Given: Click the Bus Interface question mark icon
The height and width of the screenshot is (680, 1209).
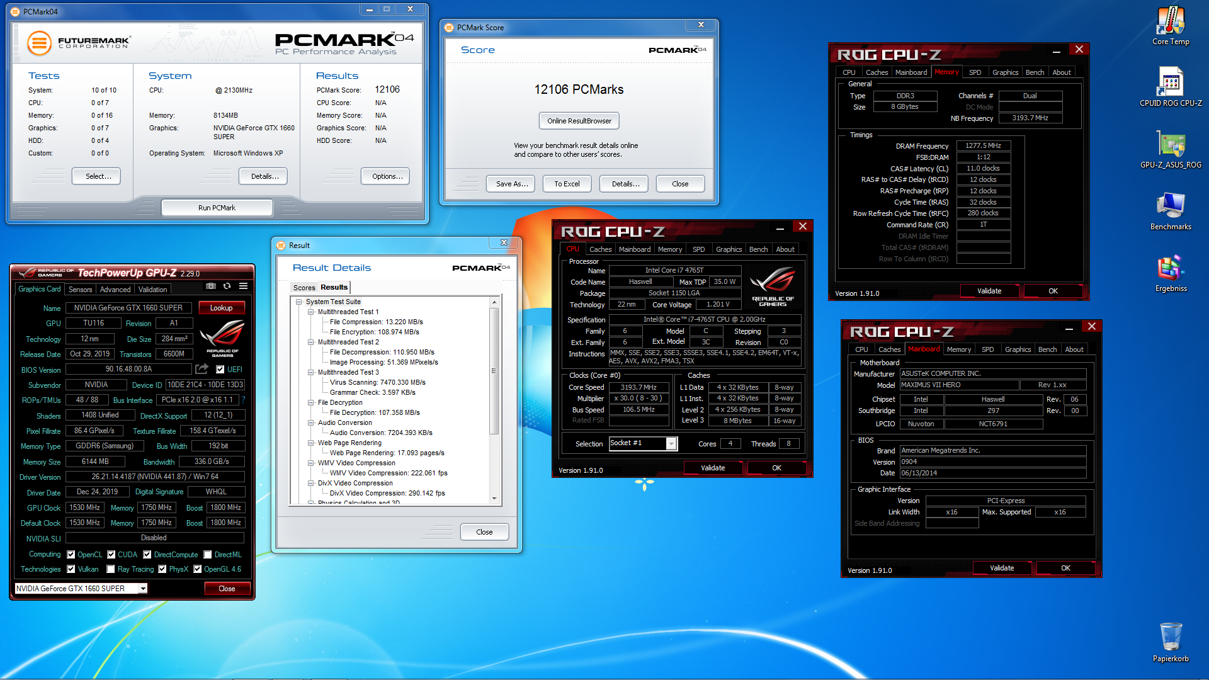Looking at the screenshot, I should 244,400.
